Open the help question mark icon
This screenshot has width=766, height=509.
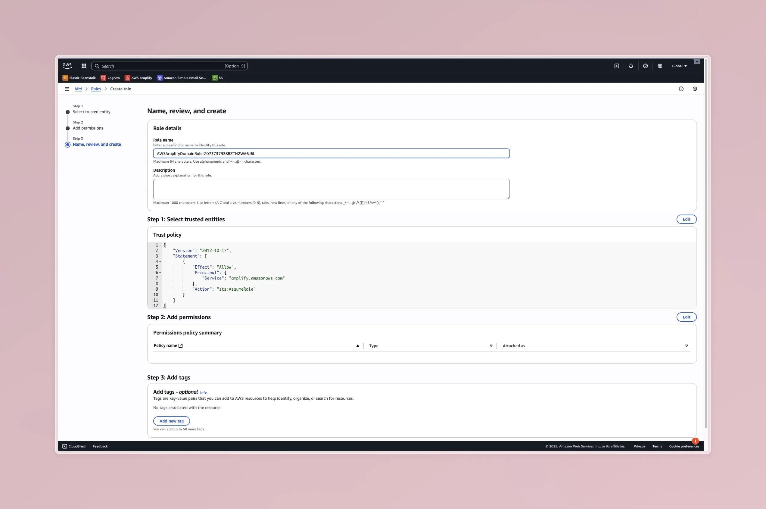pos(645,66)
